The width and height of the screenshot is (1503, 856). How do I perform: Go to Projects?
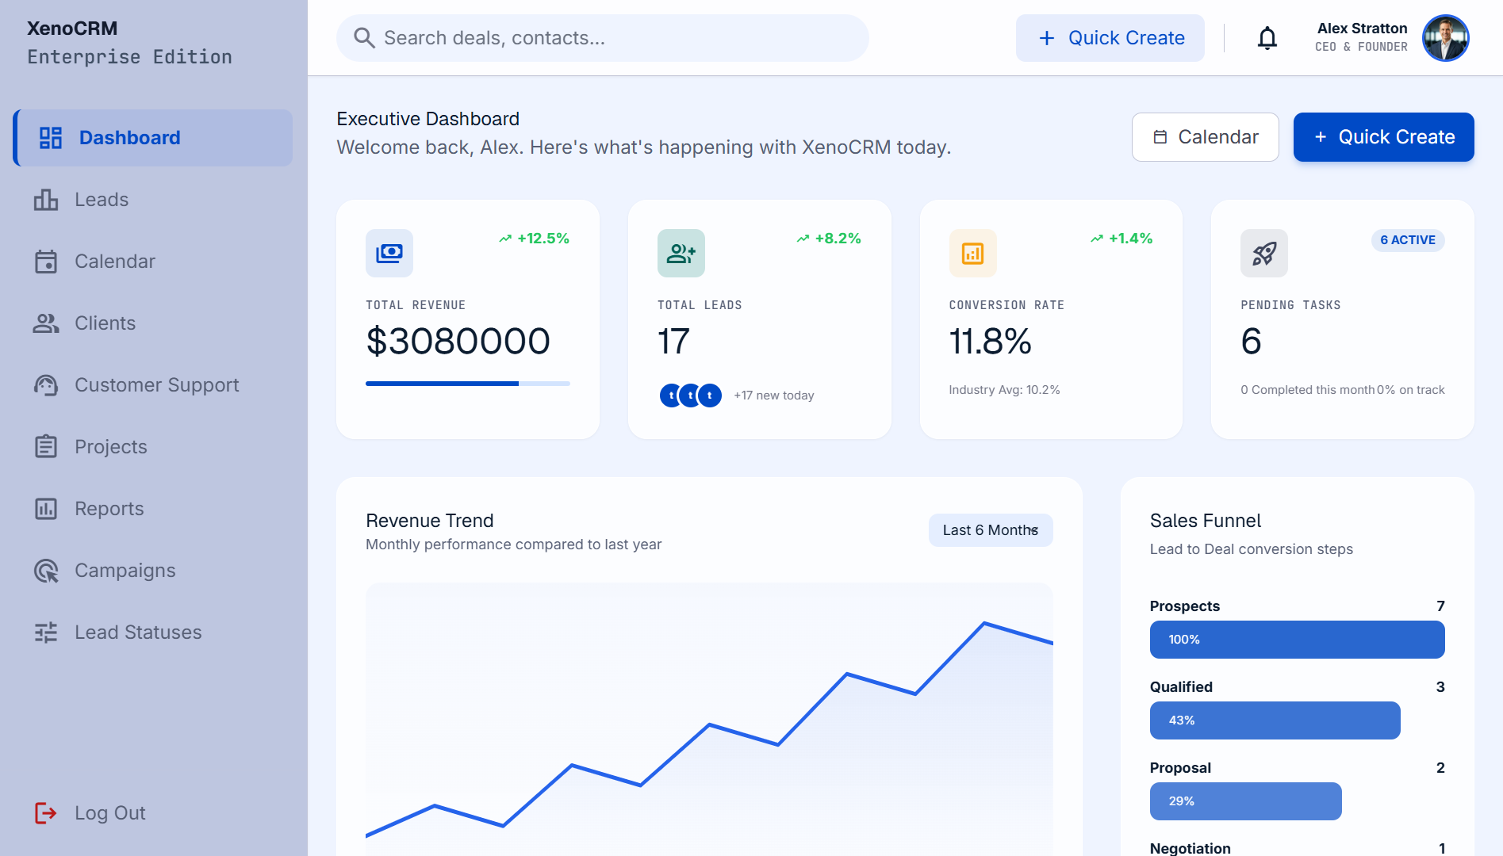tap(153, 447)
